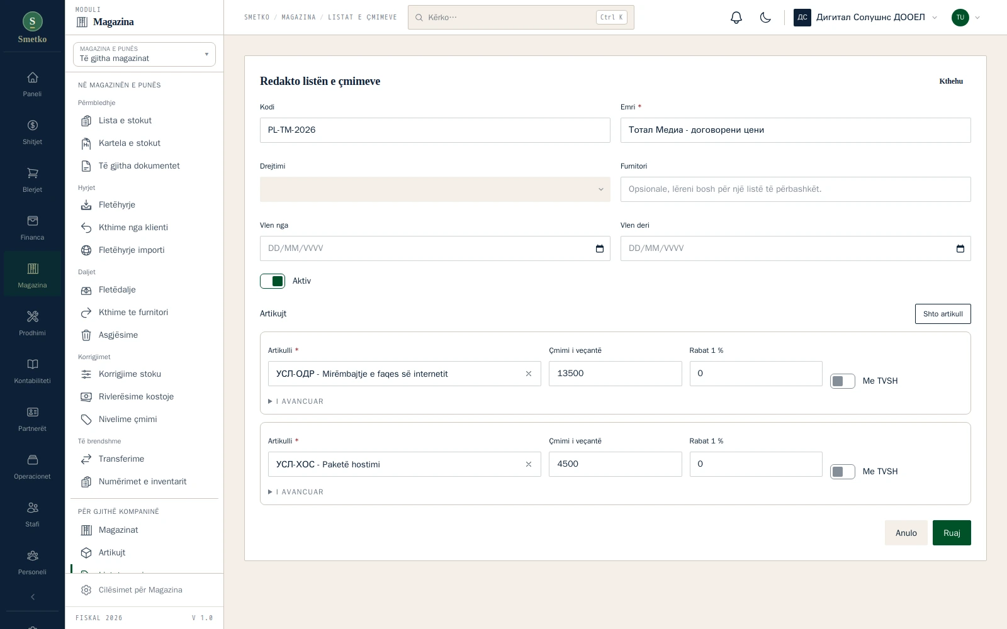Switch to dark mode moon icon

[765, 18]
